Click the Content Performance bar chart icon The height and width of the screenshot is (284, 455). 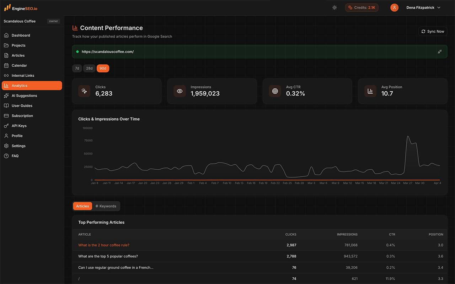75,28
